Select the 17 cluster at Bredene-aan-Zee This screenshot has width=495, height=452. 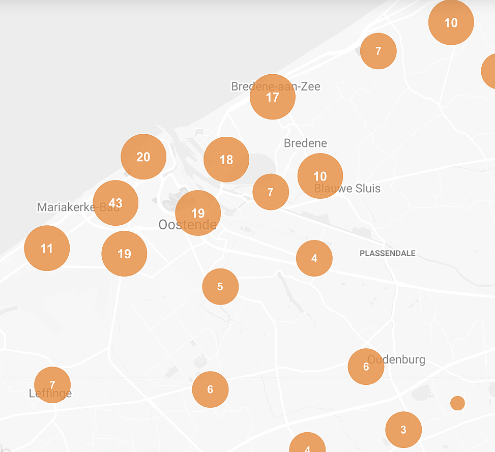pyautogui.click(x=273, y=97)
